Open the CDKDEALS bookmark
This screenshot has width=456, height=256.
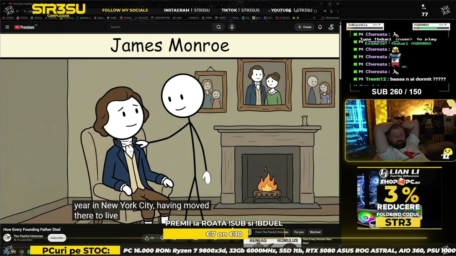click(192, 17)
